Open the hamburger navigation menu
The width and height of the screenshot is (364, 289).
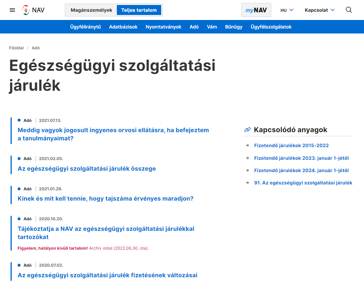[x=12, y=10]
